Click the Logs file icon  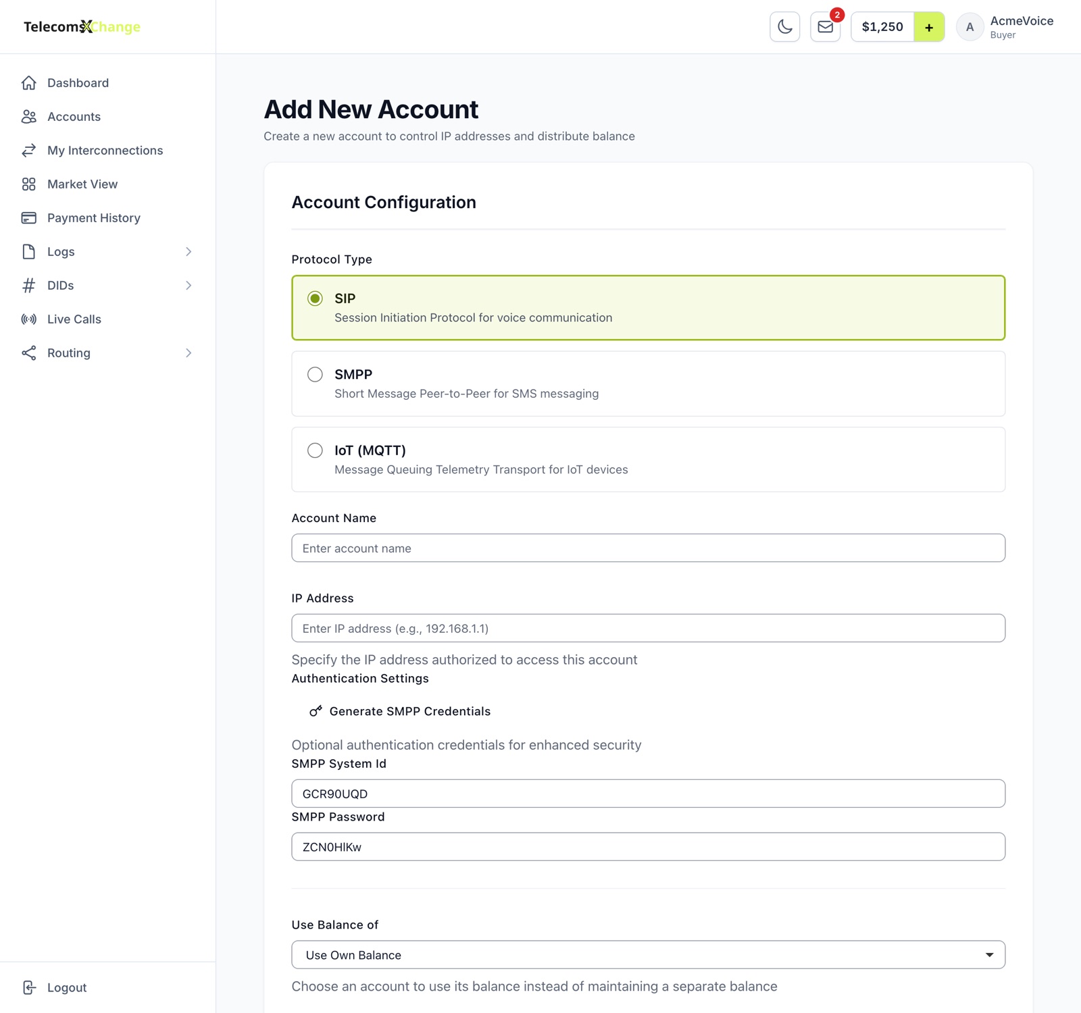pos(28,252)
